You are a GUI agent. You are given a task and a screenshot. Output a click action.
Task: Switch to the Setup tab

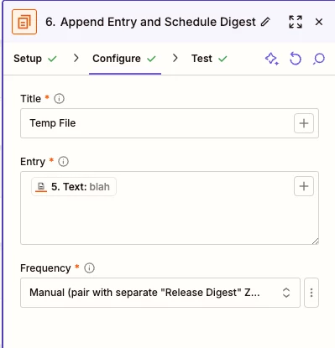point(35,59)
